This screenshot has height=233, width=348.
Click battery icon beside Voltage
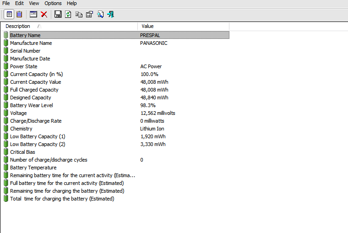click(6, 113)
